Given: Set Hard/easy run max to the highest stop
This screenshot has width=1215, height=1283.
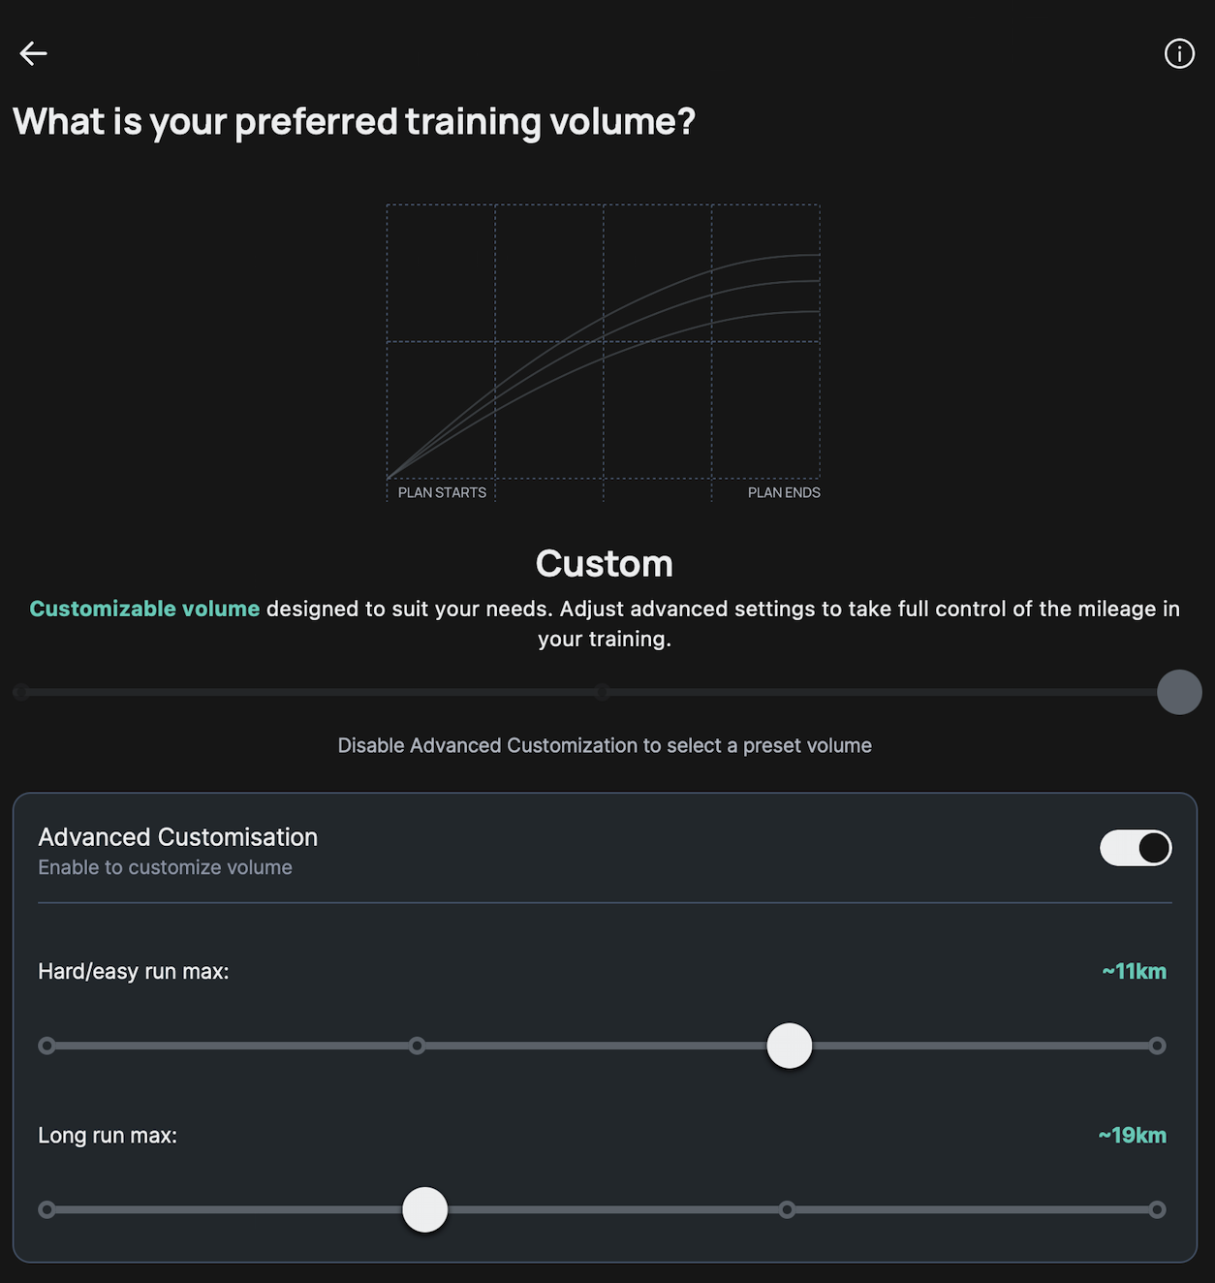Looking at the screenshot, I should click(1157, 1046).
